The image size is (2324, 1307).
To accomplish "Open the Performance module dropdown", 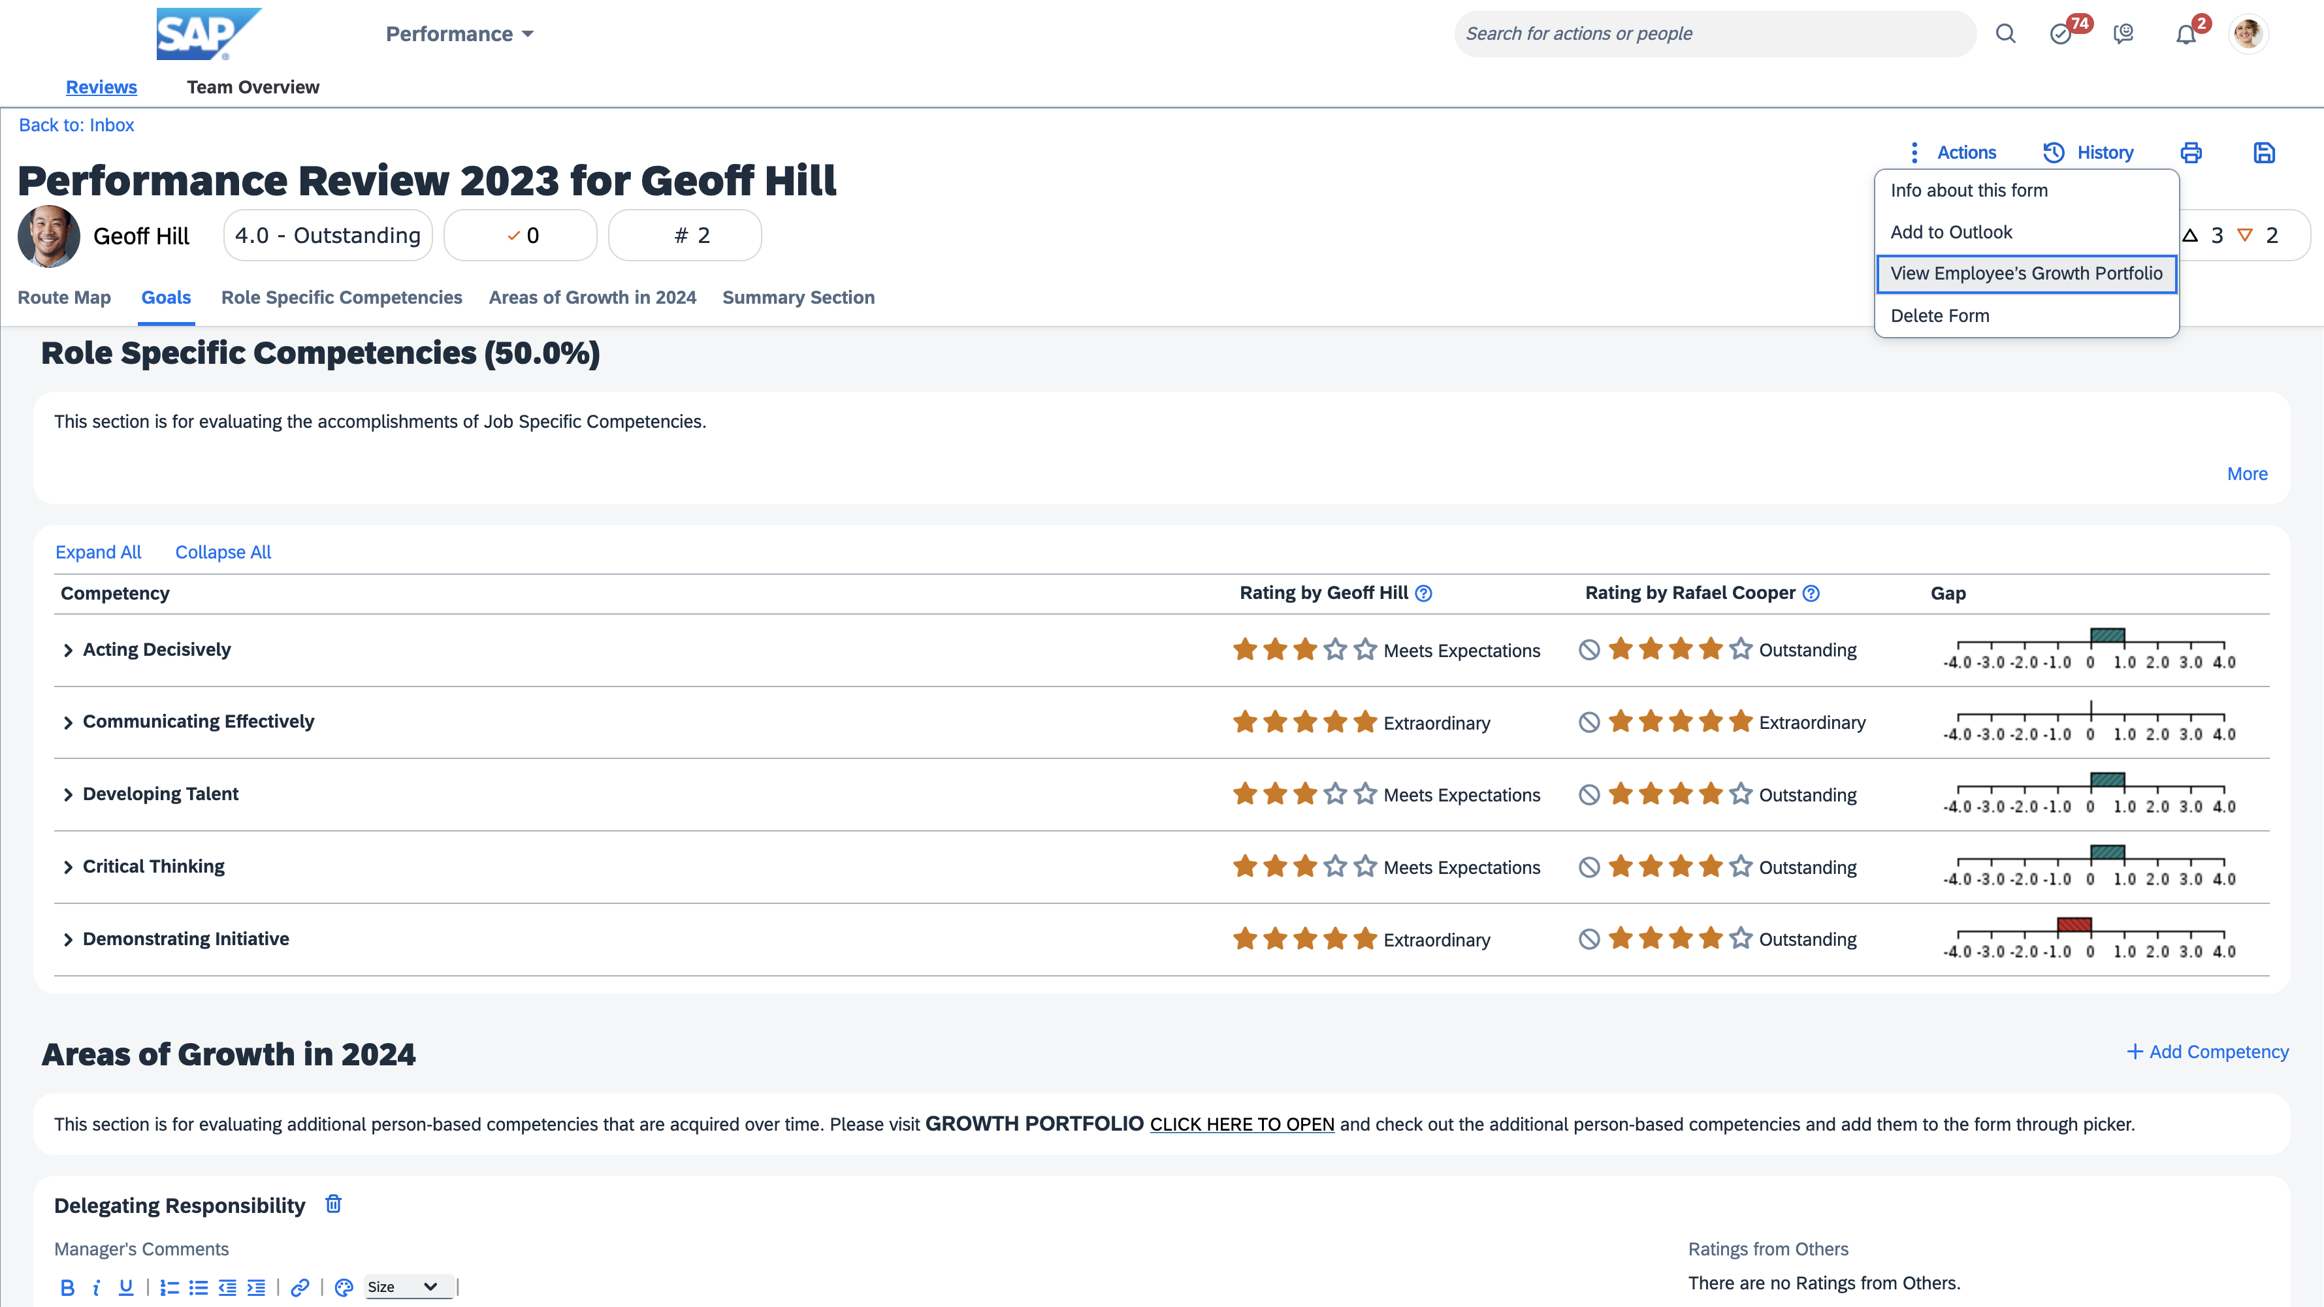I will click(459, 34).
